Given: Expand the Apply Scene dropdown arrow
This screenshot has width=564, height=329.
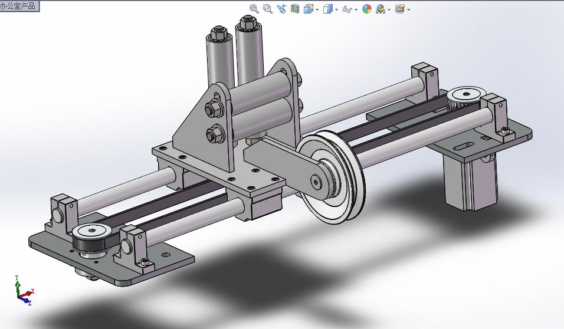Looking at the screenshot, I should [x=389, y=9].
